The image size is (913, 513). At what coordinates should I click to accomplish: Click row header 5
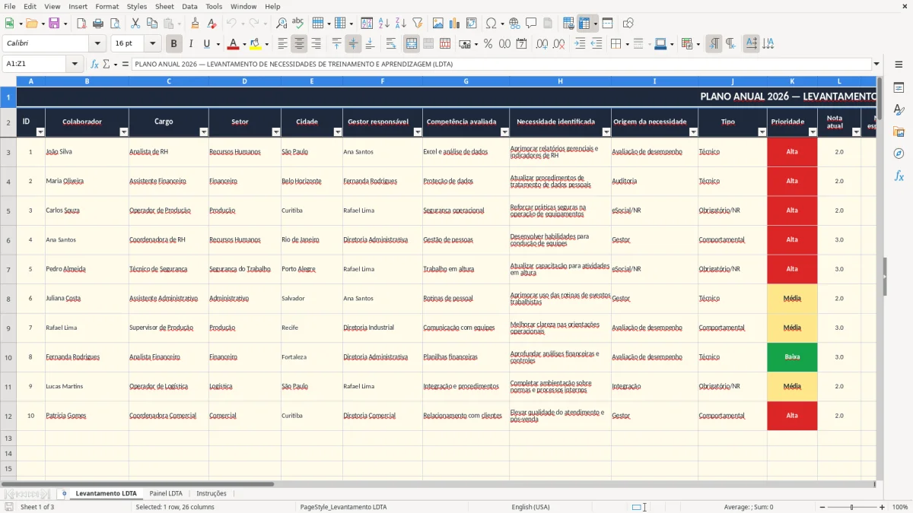(8, 211)
